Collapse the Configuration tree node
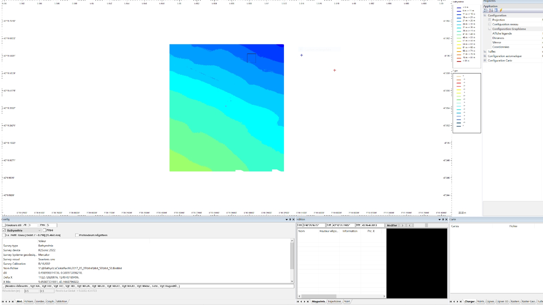Image resolution: width=543 pixels, height=305 pixels. (x=485, y=15)
